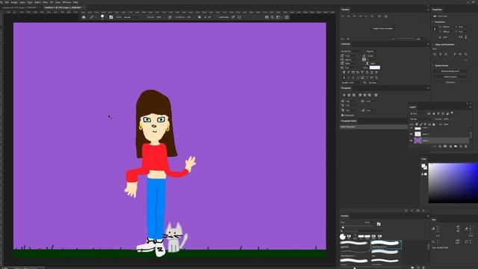Open Layers blend mode dropdown

coord(421,119)
